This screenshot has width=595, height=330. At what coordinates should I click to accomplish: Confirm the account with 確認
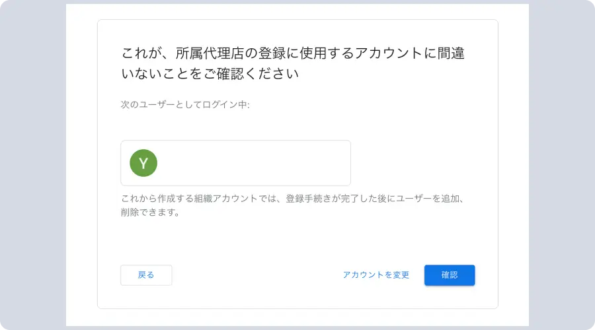[x=450, y=275]
